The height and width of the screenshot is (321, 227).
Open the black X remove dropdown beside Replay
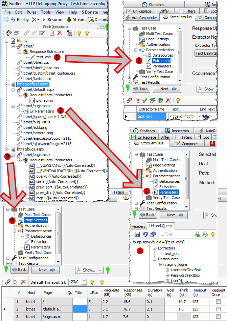coord(36,20)
